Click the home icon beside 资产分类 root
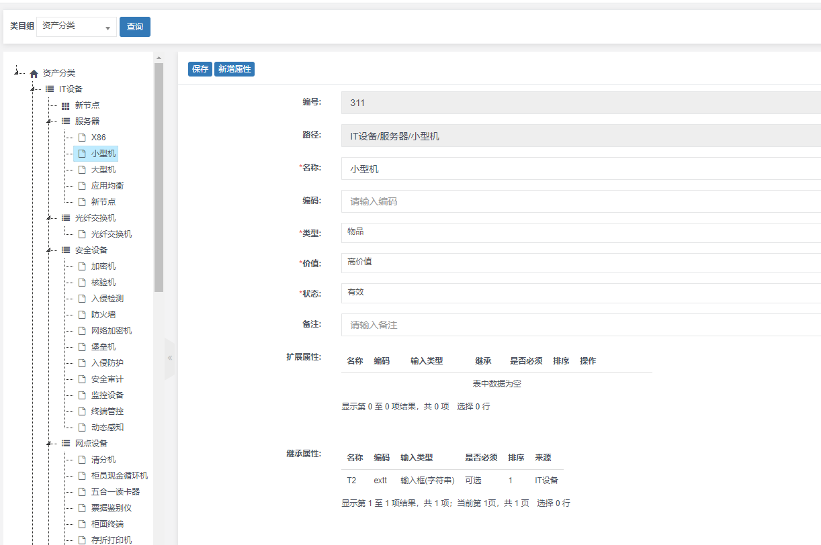This screenshot has width=821, height=545. tap(34, 73)
